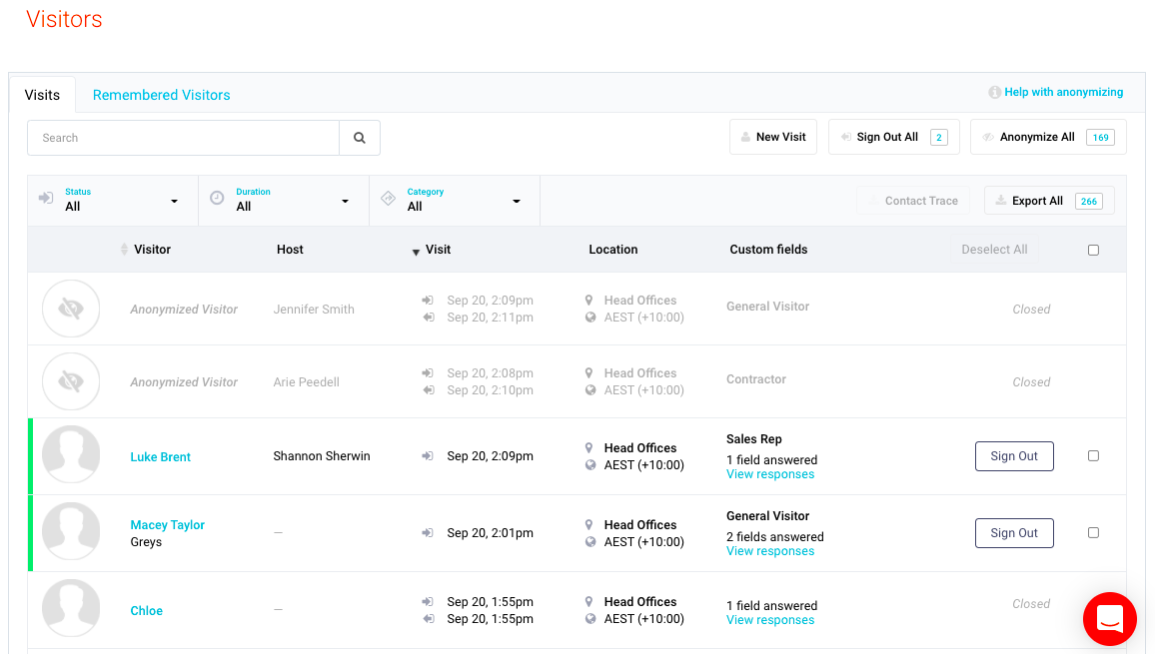Viewport: 1155px width, 654px height.
Task: Click host name Shannon Sherwin
Action: pyautogui.click(x=321, y=456)
